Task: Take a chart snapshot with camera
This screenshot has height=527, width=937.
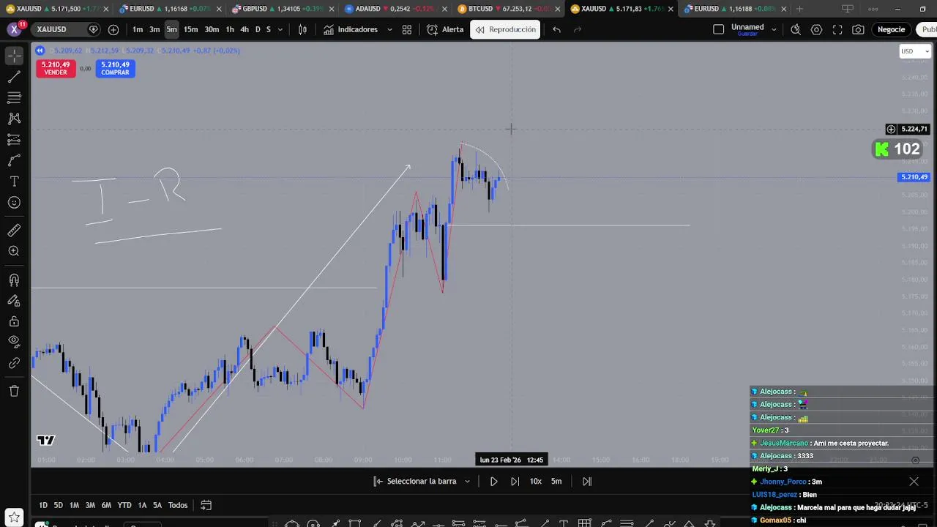Action: coord(858,29)
